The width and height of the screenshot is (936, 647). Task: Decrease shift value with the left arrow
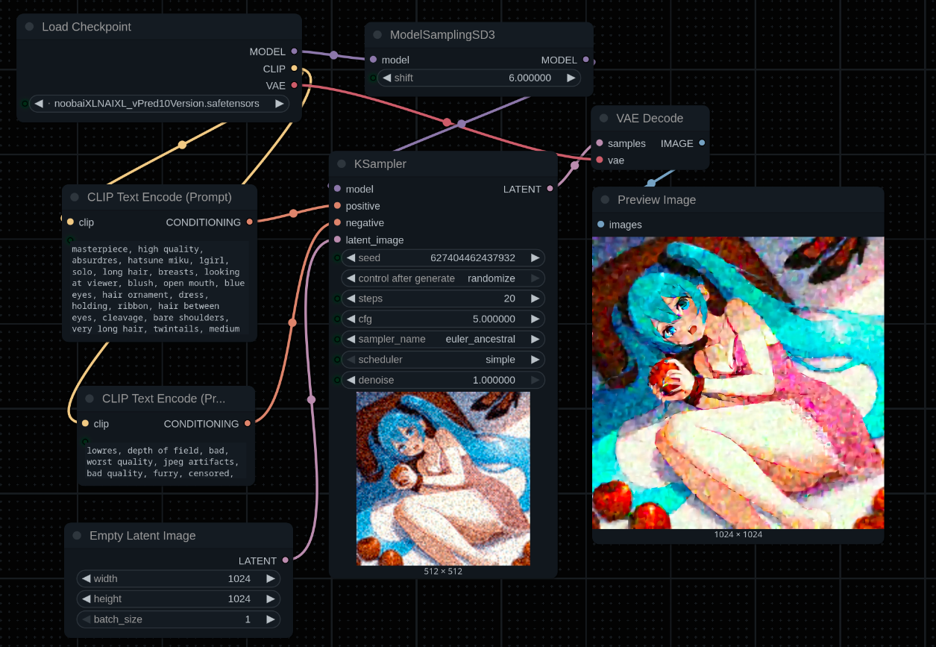(386, 78)
